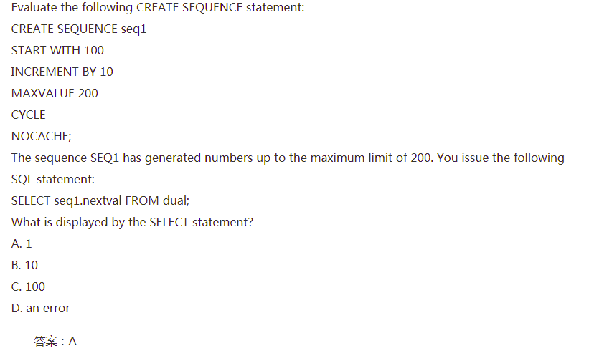
Task: Click the text 'SQL statement:'
Action: pyautogui.click(x=53, y=179)
